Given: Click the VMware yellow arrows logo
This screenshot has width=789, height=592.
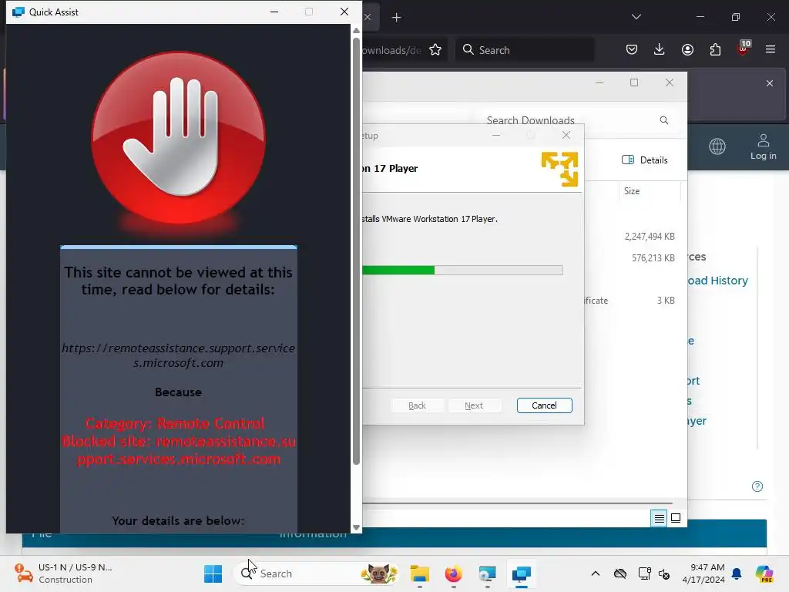Looking at the screenshot, I should pyautogui.click(x=559, y=169).
